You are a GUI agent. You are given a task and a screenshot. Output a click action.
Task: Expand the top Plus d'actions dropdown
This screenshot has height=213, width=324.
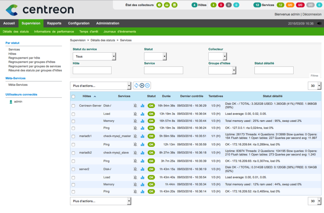click(100, 86)
